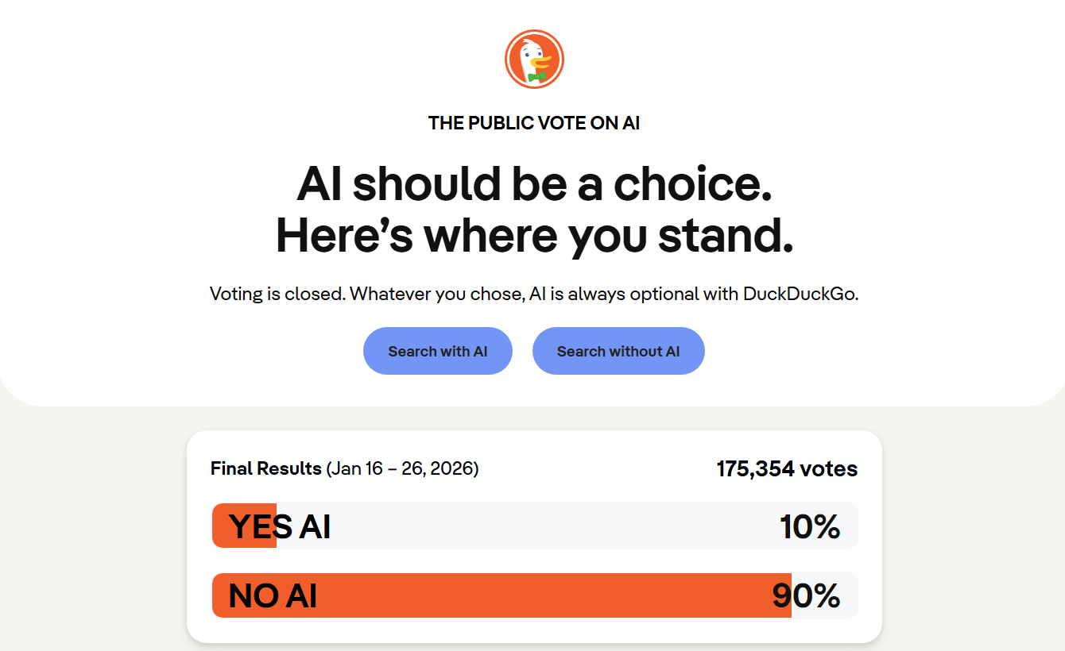Select the '10%' percentage on the YES row

tap(810, 526)
